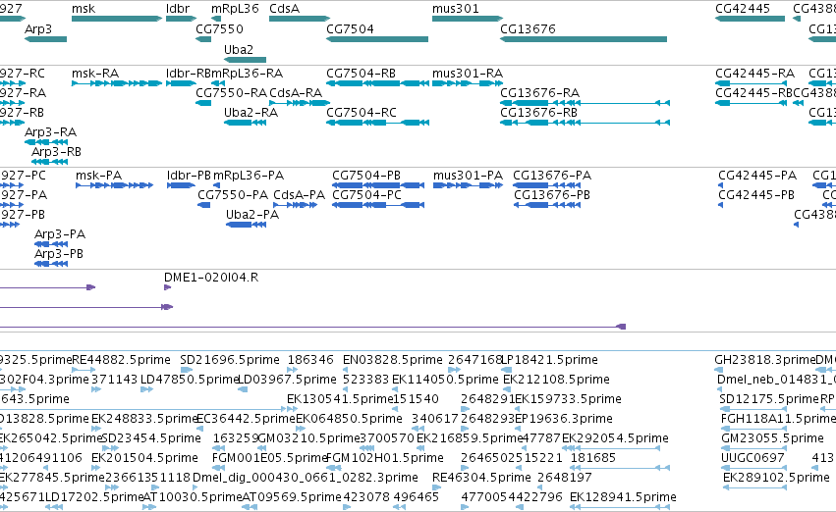Open the EK289102.5prime EST label
The height and width of the screenshot is (512, 836).
point(776,478)
